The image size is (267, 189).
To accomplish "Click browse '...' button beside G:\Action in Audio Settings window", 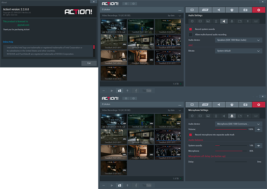I will (x=180, y=10).
